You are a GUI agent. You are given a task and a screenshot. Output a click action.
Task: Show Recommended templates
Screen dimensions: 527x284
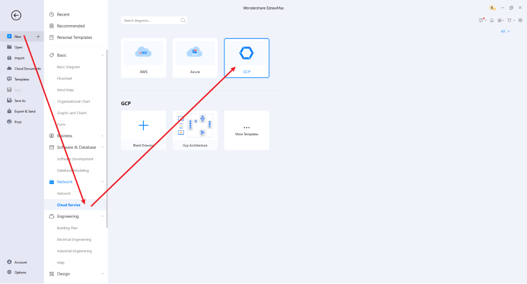[71, 26]
